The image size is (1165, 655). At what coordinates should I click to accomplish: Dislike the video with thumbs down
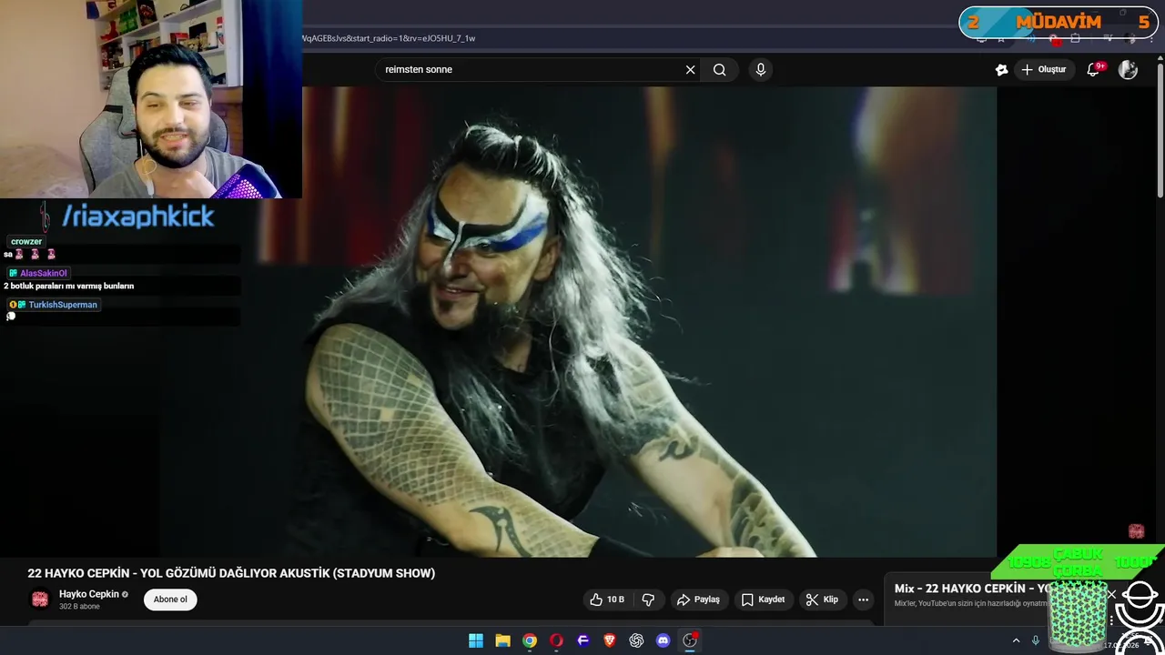pyautogui.click(x=648, y=600)
